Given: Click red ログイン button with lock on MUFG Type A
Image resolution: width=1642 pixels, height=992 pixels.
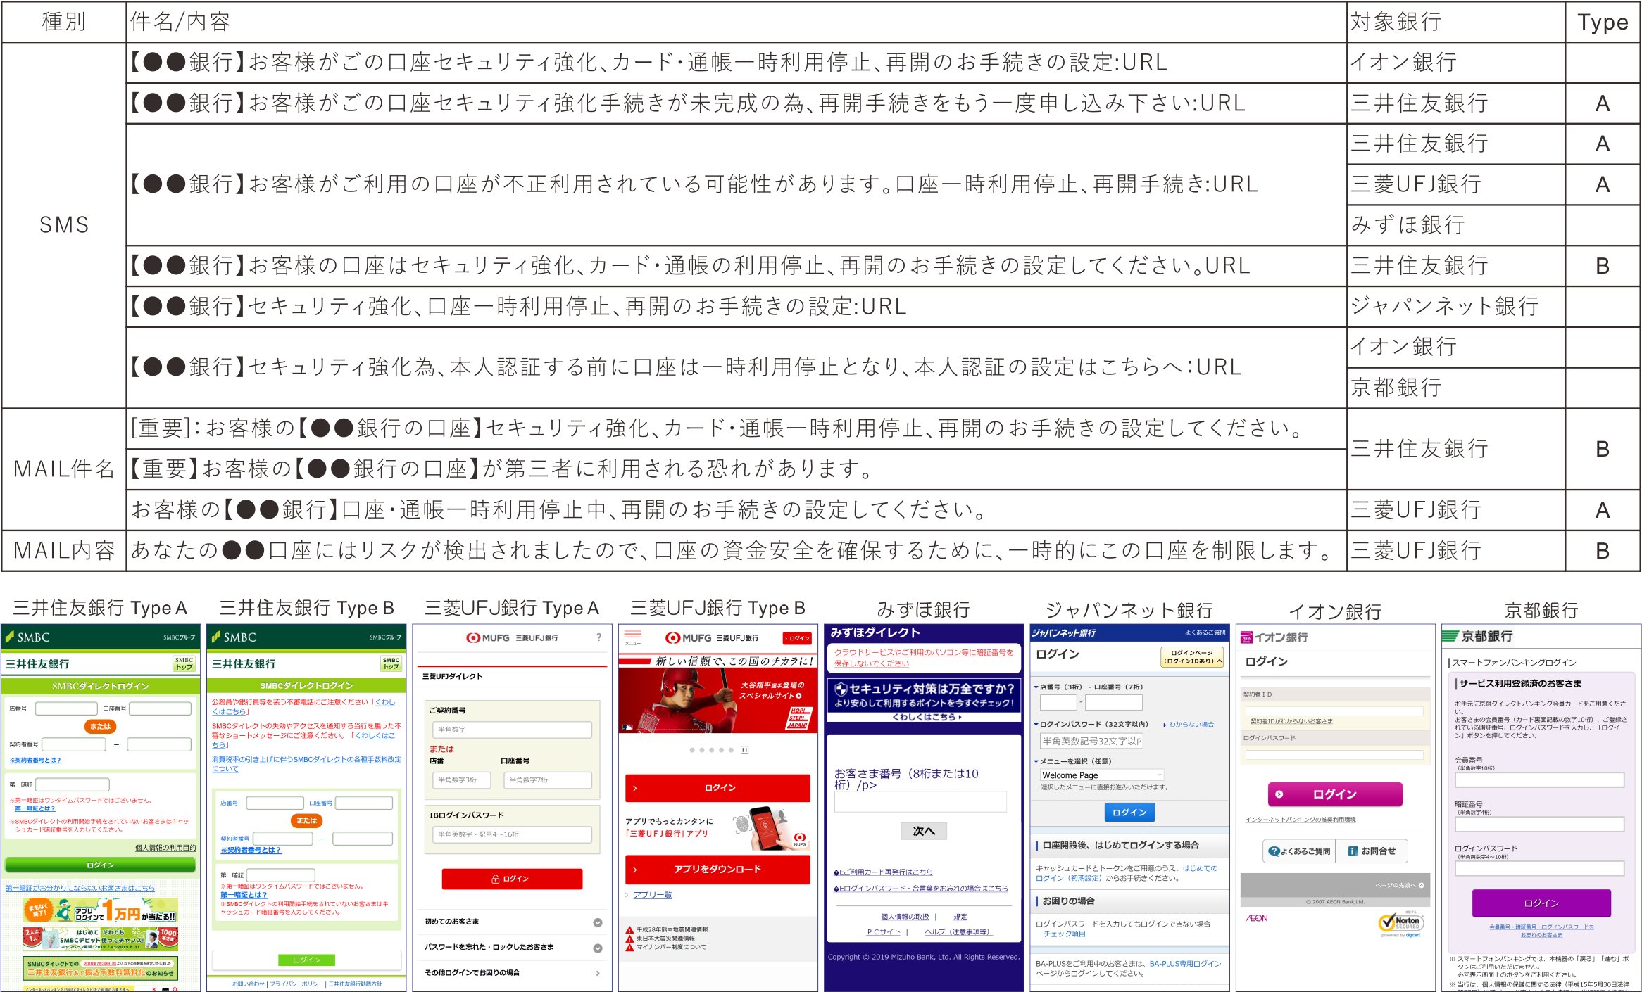Looking at the screenshot, I should pos(512,879).
